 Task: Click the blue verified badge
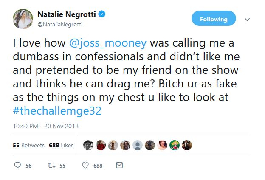pyautogui.click(x=102, y=15)
